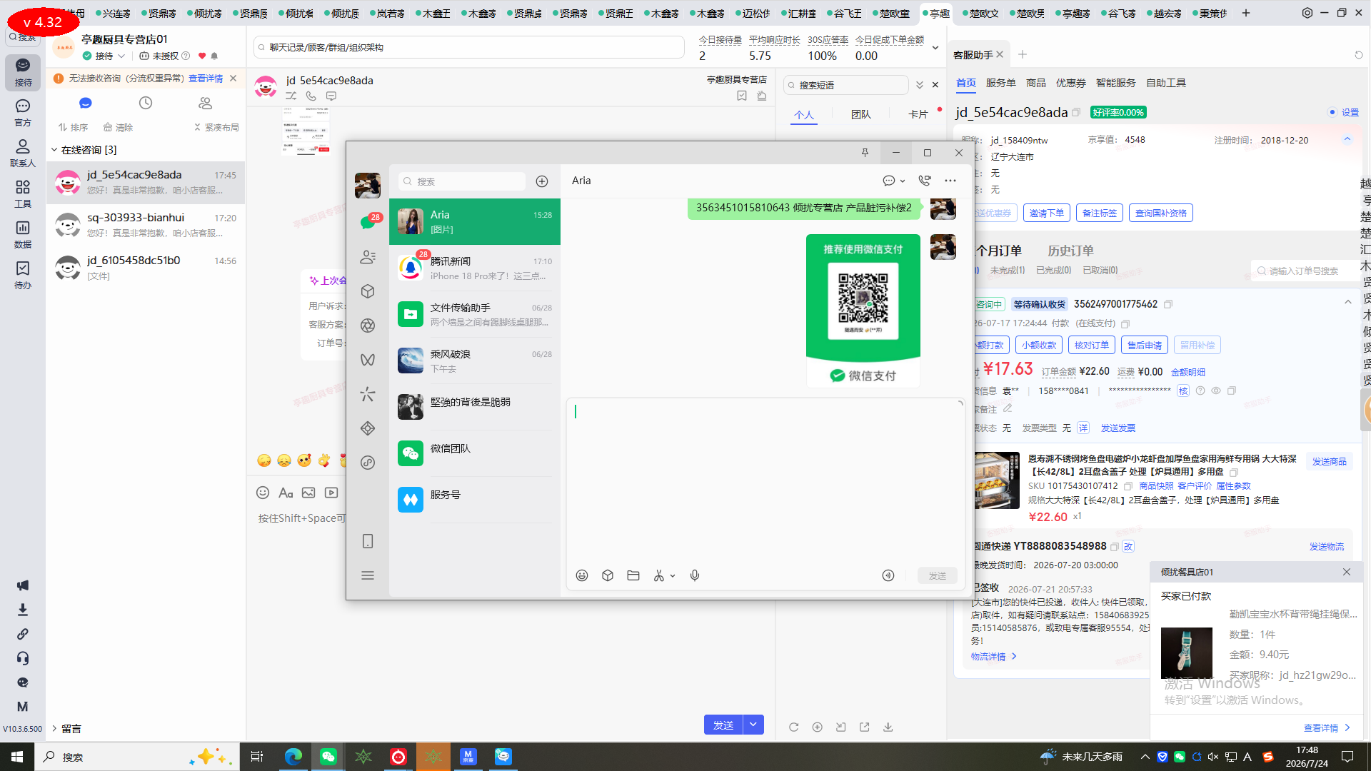Click the microphone voice input icon in WeChat
Image resolution: width=1371 pixels, height=771 pixels.
click(x=695, y=575)
